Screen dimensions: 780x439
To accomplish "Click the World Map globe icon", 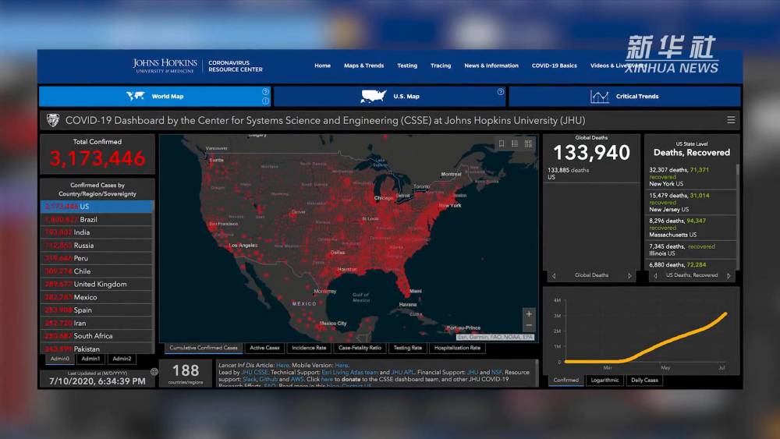I will click(135, 96).
